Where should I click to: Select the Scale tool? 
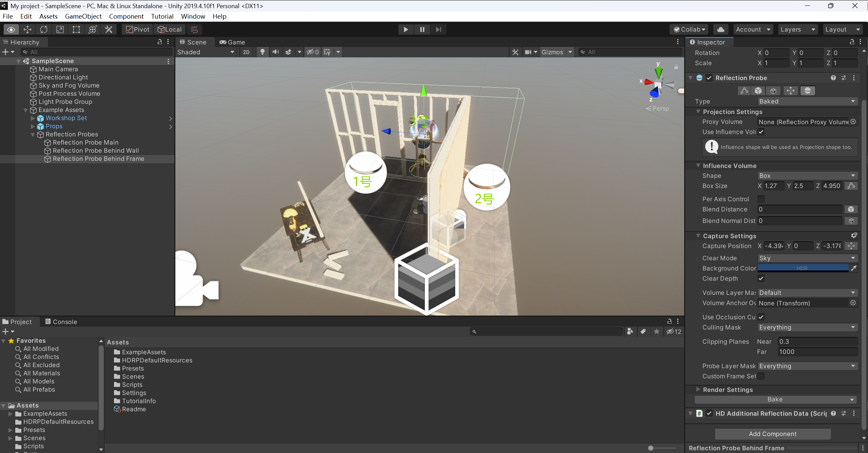click(60, 30)
